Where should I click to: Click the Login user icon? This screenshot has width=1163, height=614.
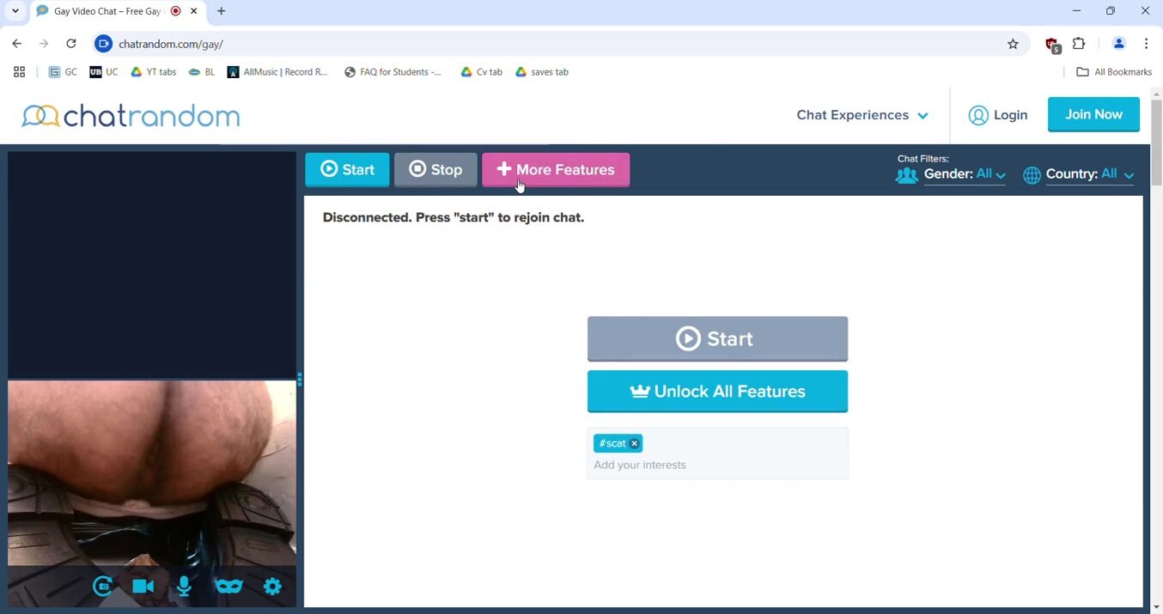click(978, 115)
